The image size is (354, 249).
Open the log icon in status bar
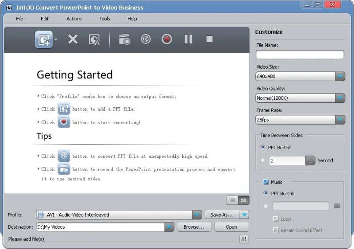point(243,239)
